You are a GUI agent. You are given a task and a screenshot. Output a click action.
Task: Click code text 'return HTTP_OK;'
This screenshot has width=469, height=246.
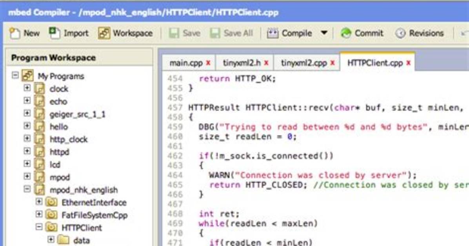(237, 79)
